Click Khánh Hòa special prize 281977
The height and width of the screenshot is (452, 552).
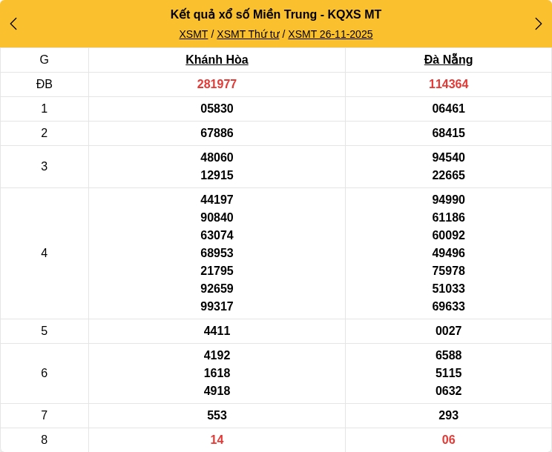click(217, 84)
